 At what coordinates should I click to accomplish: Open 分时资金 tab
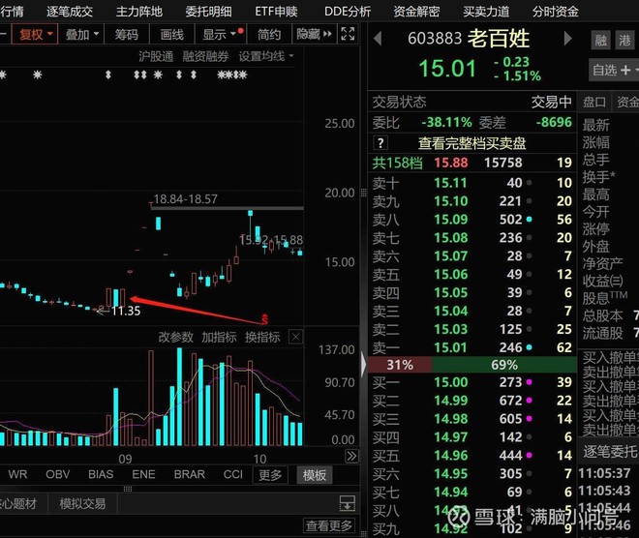(555, 12)
